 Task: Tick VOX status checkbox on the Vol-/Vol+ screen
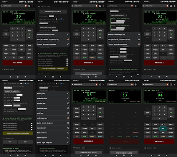[32, 123]
